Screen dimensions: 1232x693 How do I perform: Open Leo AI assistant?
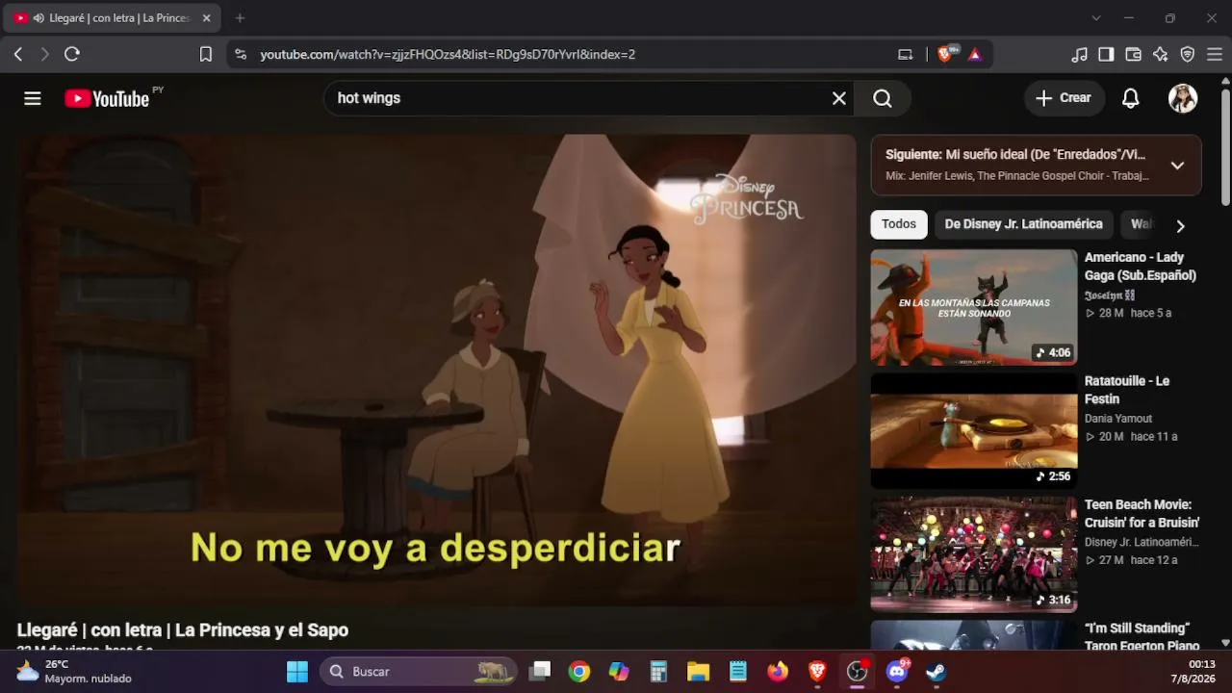tap(1161, 55)
